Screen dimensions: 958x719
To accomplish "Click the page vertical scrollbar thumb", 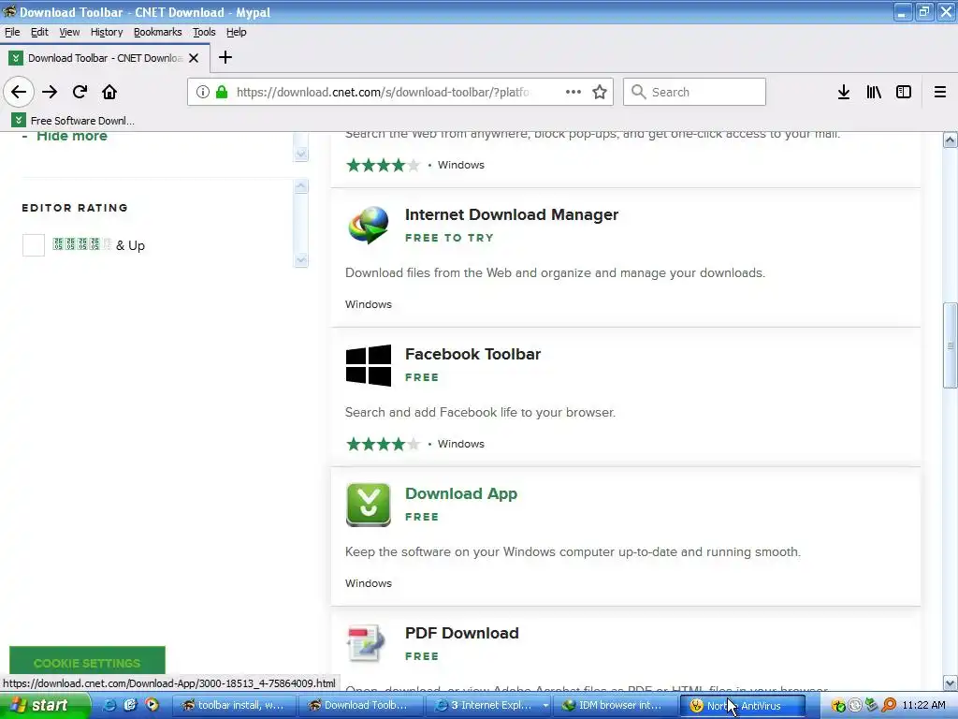I will click(x=951, y=345).
